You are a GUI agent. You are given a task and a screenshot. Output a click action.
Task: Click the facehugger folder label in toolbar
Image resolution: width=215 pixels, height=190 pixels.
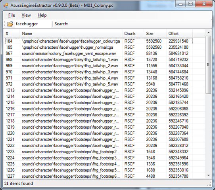[27, 24]
